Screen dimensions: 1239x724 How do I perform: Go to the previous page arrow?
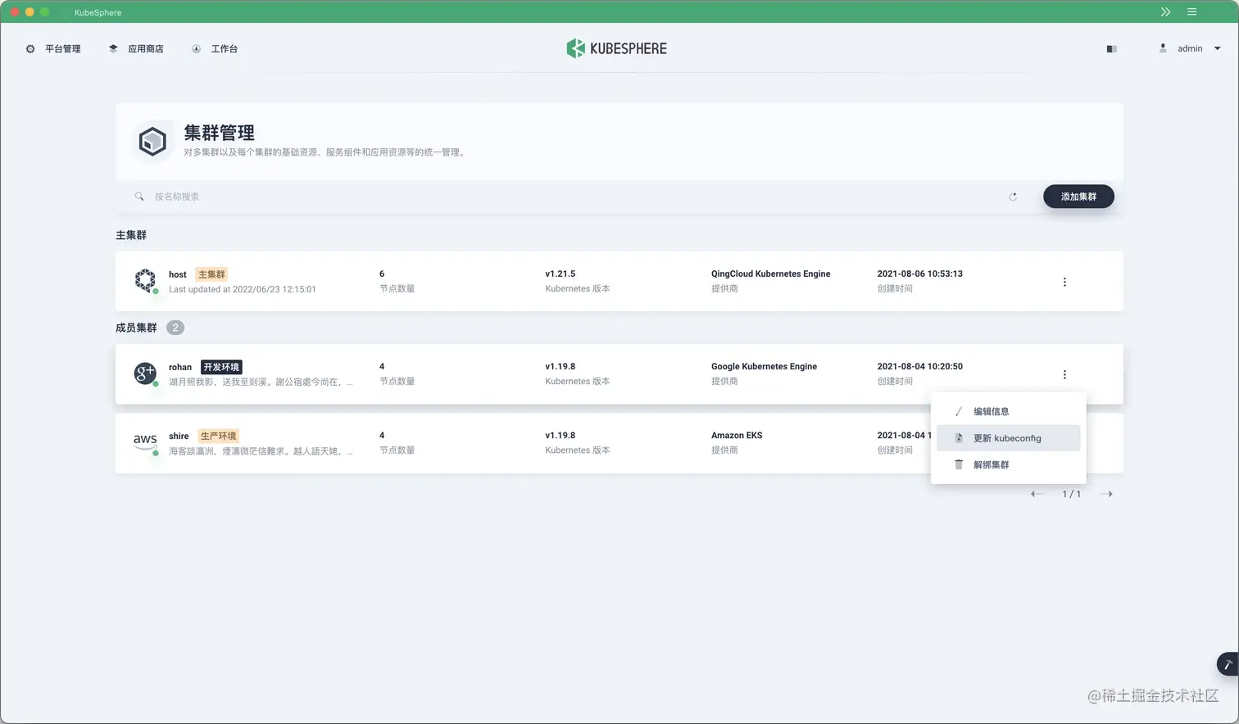(1037, 494)
